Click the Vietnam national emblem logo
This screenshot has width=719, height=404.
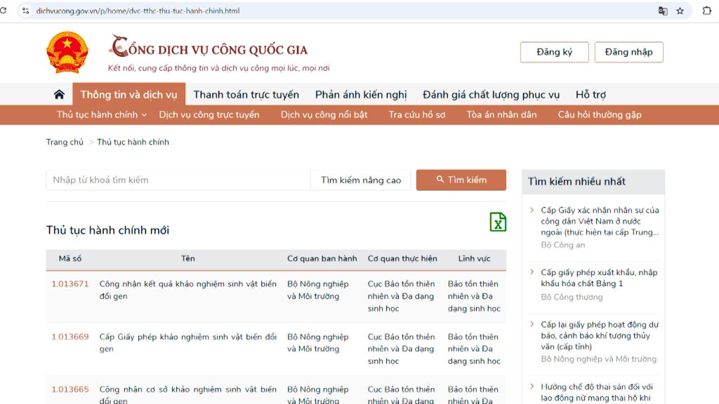coord(67,52)
